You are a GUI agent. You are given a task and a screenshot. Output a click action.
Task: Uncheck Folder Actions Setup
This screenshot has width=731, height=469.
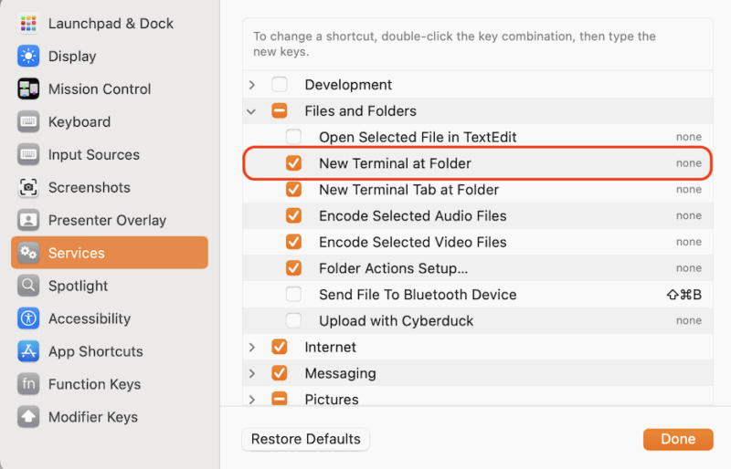click(293, 268)
